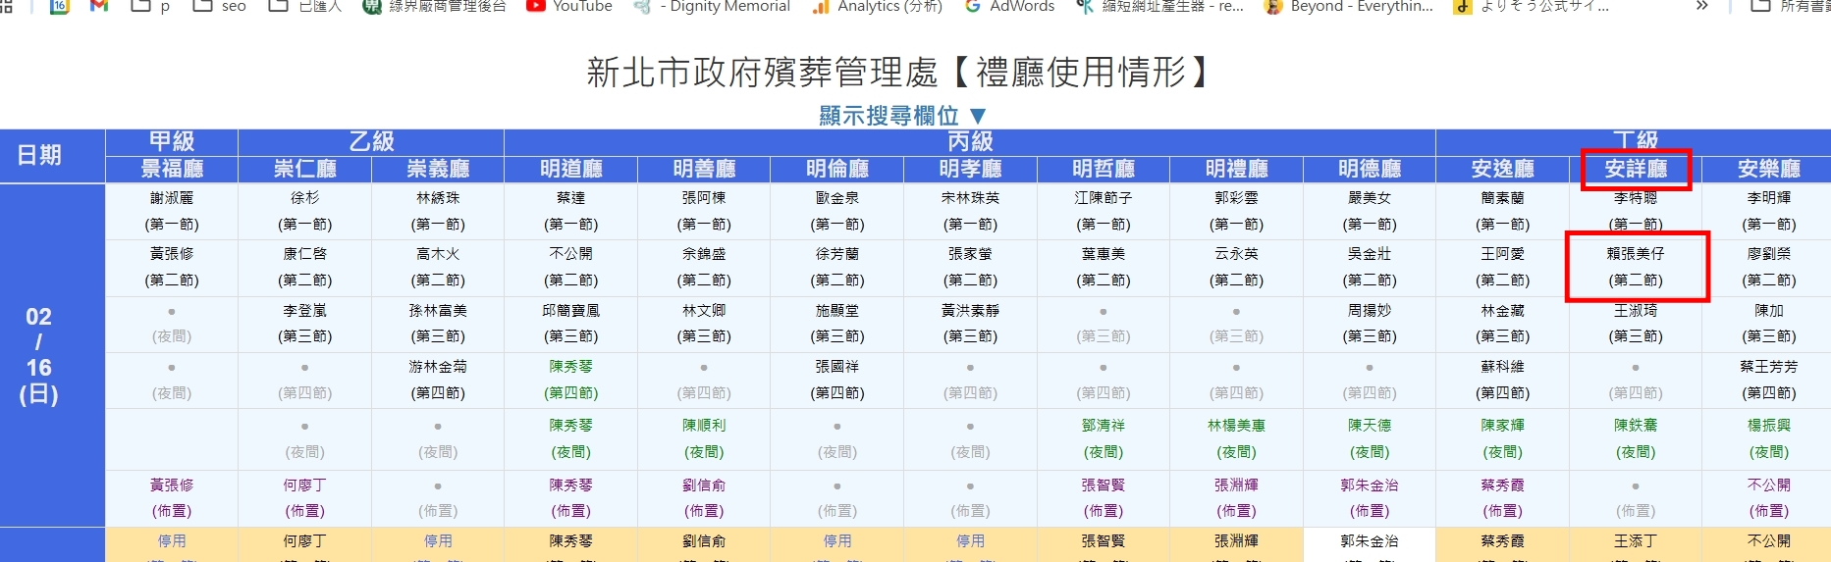The image size is (1831, 562).
Task: Click the 02/16 date cell
Action: pyautogui.click(x=39, y=355)
